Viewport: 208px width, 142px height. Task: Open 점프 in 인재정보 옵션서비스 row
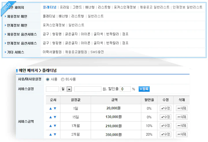pyautogui.click(x=125, y=43)
